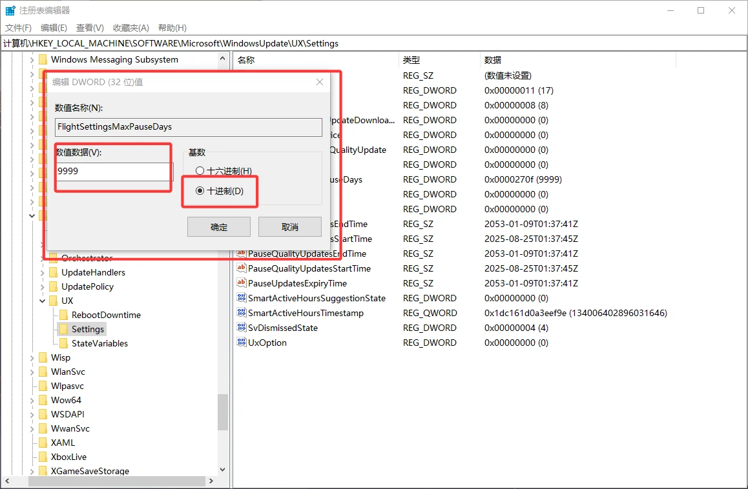
Task: Click the 数值名称 value name field
Action: coord(189,127)
